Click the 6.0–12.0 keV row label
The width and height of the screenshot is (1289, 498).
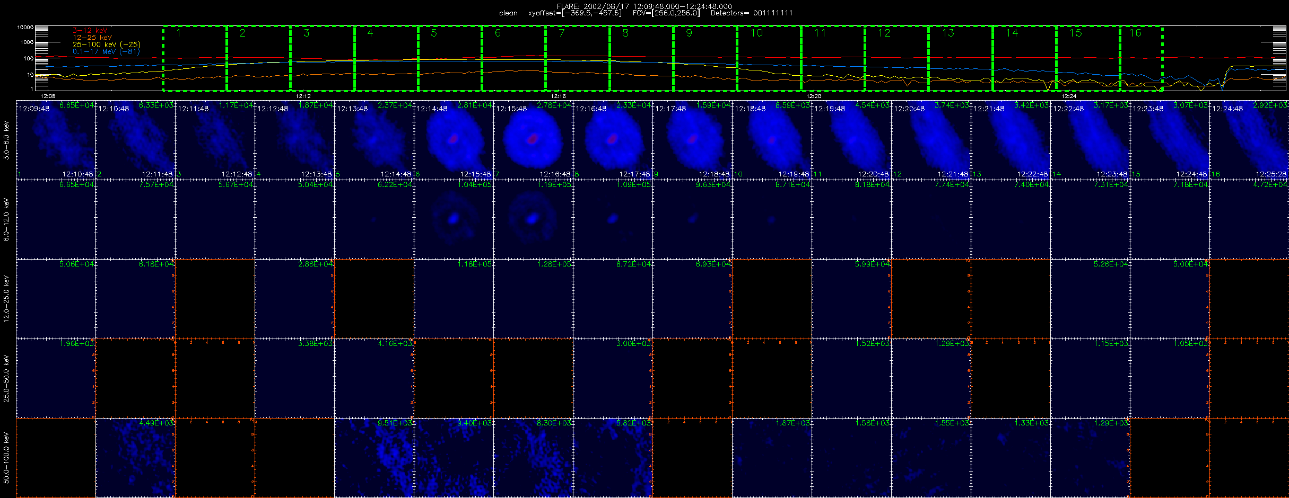point(6,220)
